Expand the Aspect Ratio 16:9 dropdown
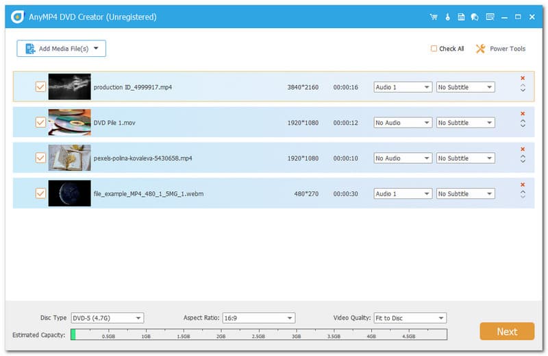Screen dimensions: 548x356 258,318
